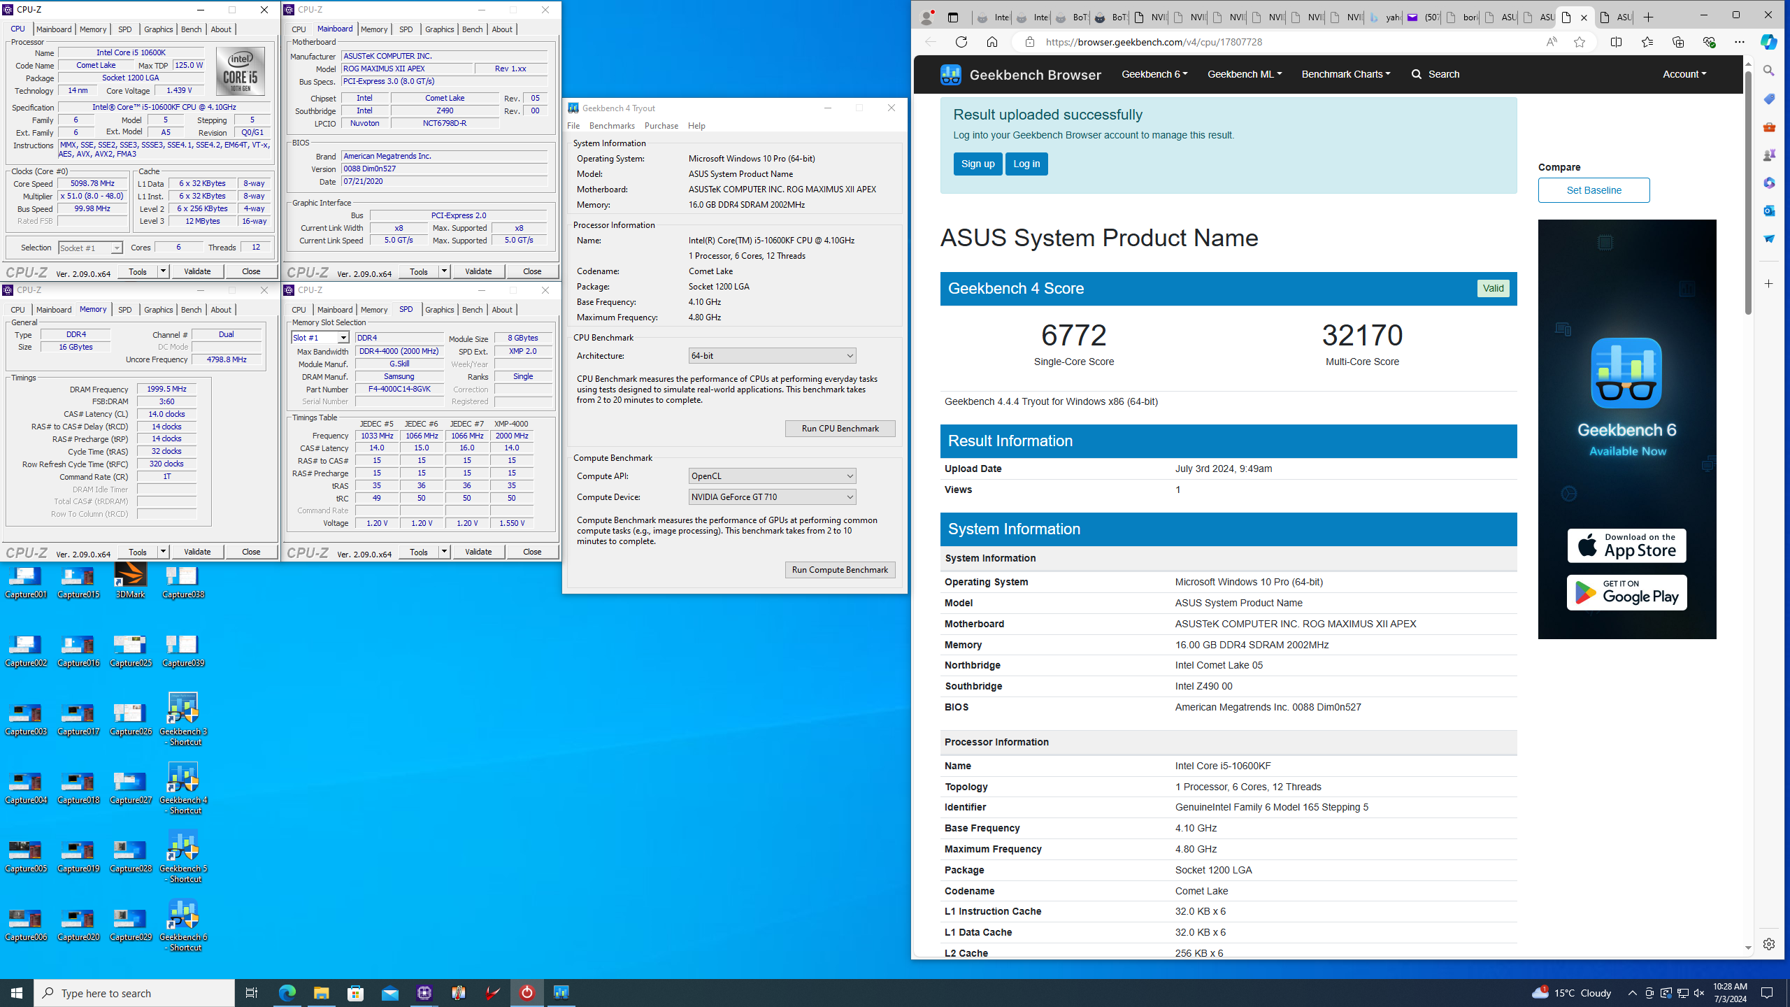Image resolution: width=1790 pixels, height=1007 pixels.
Task: Click browser Home icon
Action: [x=992, y=42]
